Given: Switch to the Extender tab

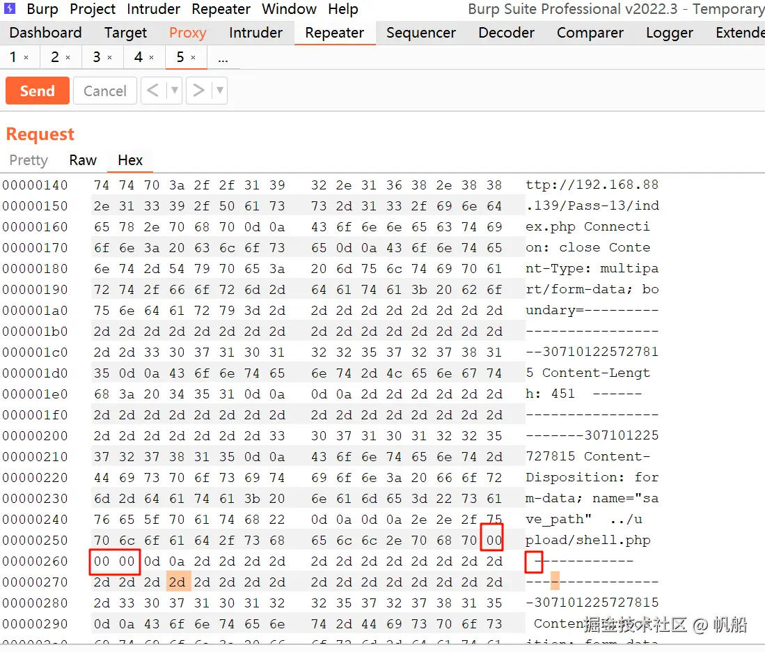Looking at the screenshot, I should [x=740, y=33].
